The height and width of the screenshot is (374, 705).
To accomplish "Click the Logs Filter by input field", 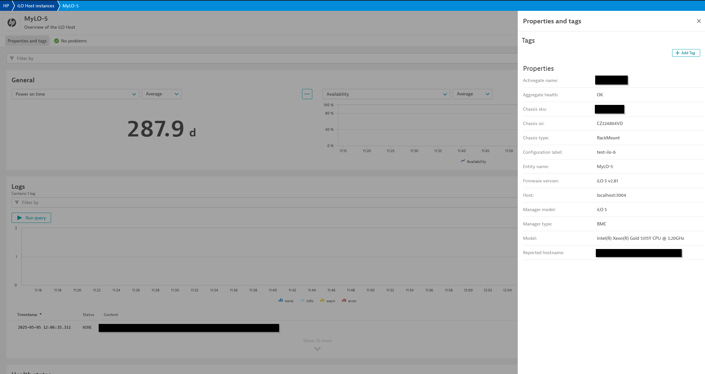I will coord(264,202).
